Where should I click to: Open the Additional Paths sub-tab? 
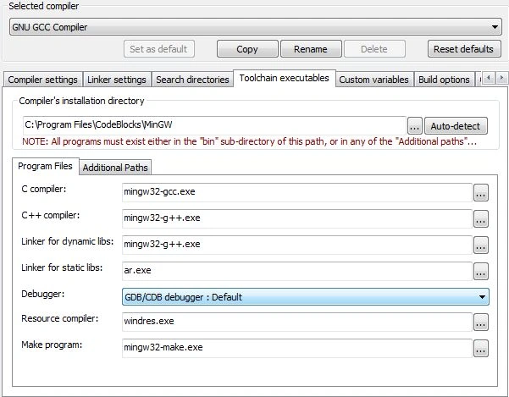(115, 168)
